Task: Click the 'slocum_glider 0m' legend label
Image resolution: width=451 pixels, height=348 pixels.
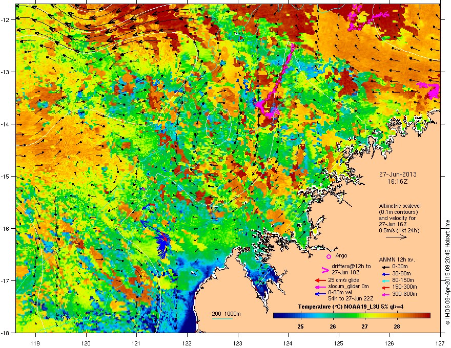Action: [348, 287]
